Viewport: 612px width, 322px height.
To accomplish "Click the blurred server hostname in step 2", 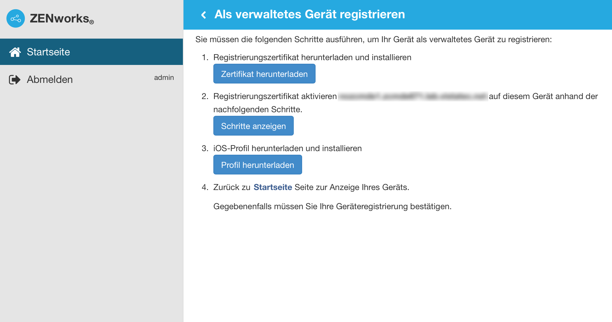I will pyautogui.click(x=413, y=96).
